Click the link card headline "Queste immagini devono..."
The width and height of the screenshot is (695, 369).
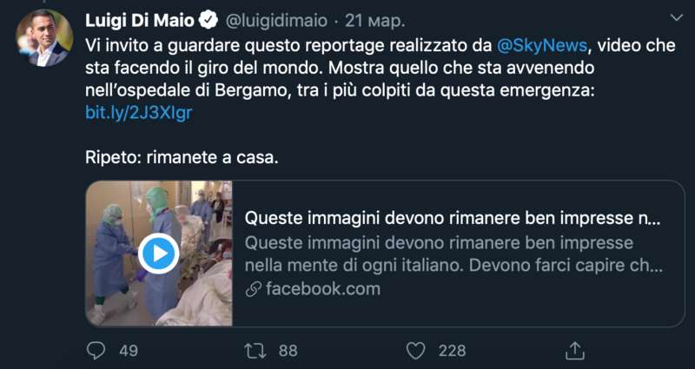click(452, 217)
